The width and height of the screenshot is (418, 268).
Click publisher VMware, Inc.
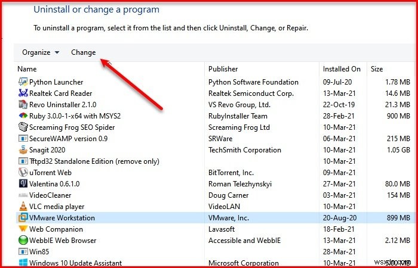[229, 218]
